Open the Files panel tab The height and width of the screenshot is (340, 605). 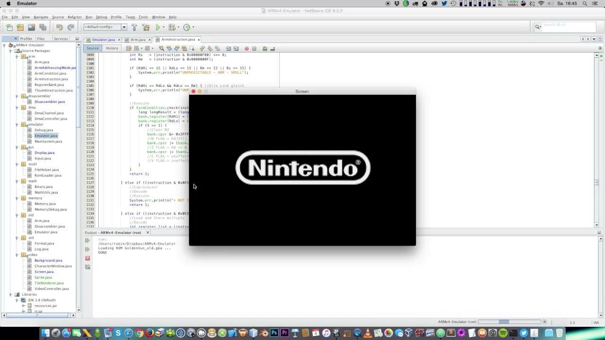41,39
